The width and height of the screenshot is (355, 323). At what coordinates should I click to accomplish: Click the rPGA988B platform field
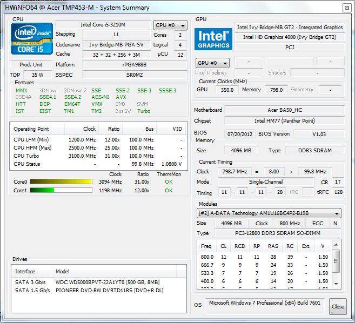tap(135, 64)
